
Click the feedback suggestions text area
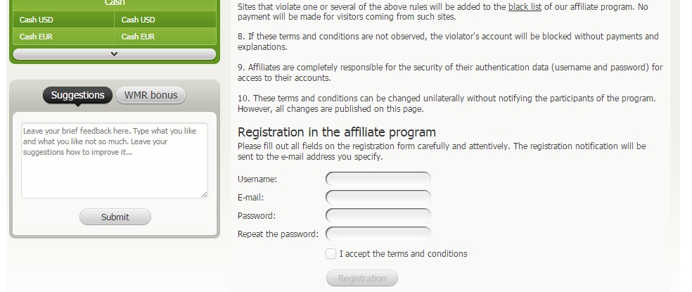click(x=115, y=160)
